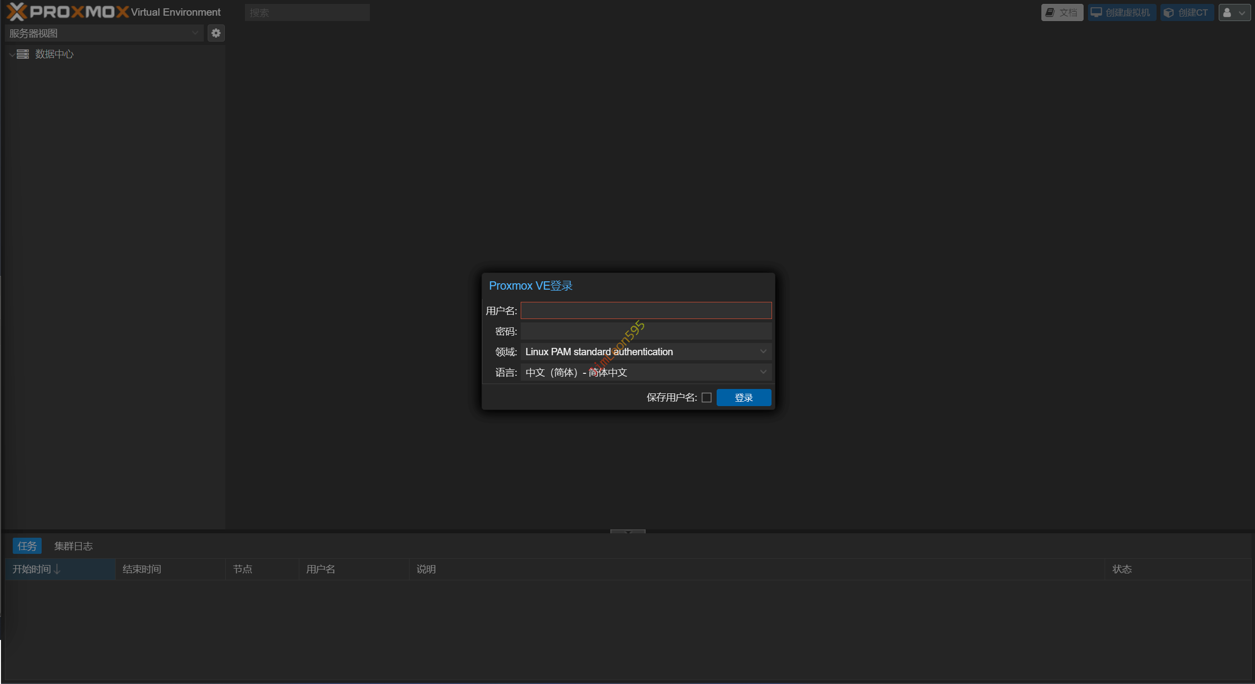The image size is (1255, 684).
Task: Enable the 保存用户名 checkbox
Action: coord(706,397)
